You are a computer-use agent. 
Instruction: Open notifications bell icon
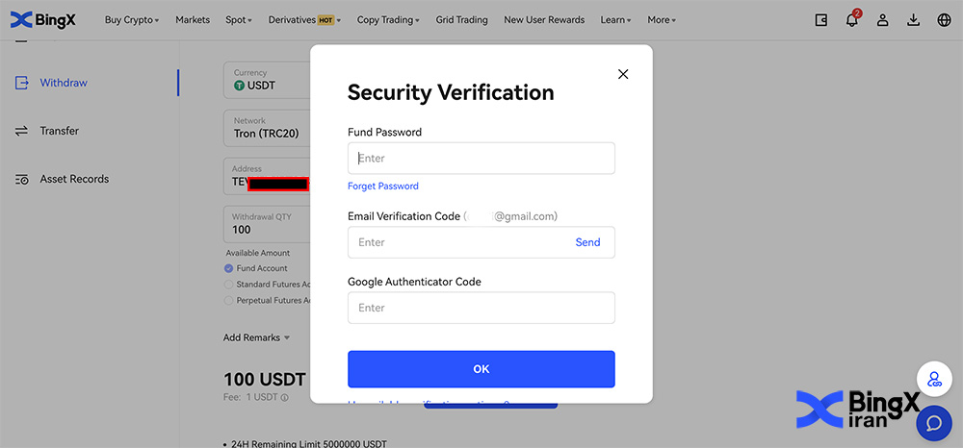coord(851,19)
